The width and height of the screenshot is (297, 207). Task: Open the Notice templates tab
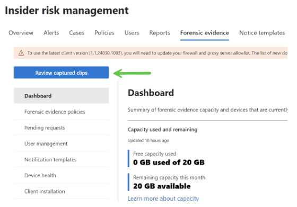(262, 33)
